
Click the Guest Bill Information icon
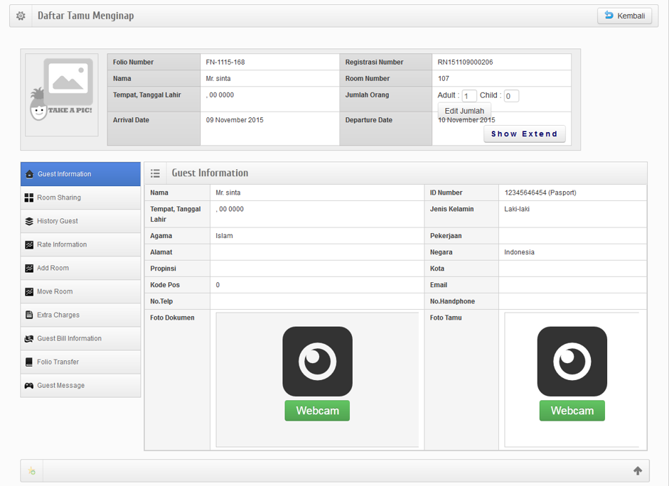coord(29,339)
